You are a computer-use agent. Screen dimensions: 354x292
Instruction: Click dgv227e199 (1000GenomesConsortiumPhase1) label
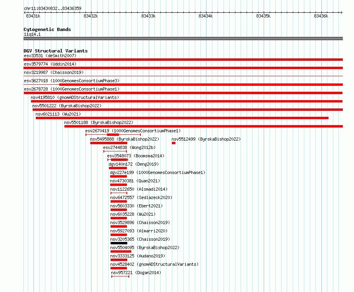(x=158, y=172)
